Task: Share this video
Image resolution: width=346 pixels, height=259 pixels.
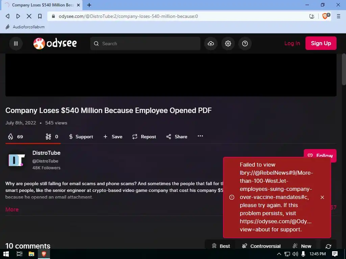Action: click(x=177, y=137)
